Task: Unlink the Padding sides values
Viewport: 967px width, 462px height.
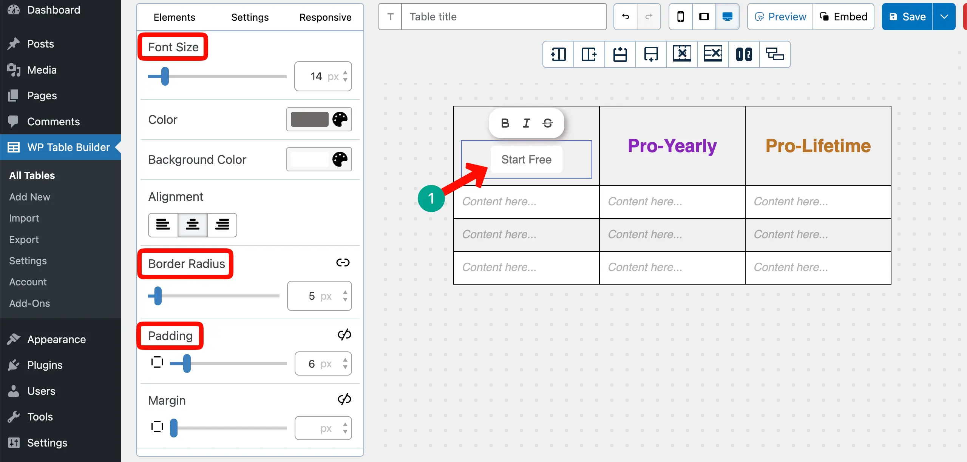Action: click(344, 334)
